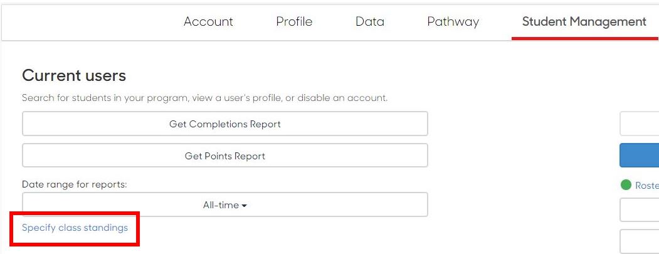Click the red underline below Student Management
The width and height of the screenshot is (659, 254).
[x=584, y=38]
